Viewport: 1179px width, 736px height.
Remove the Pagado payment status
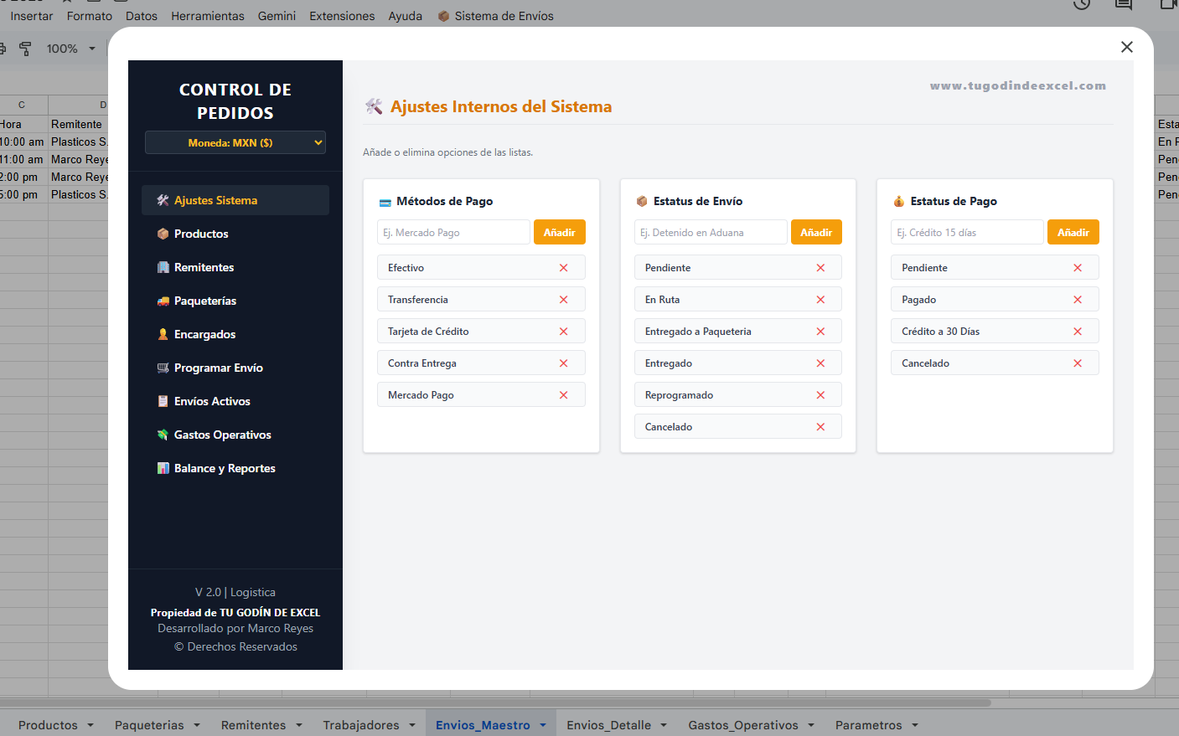pyautogui.click(x=1078, y=300)
